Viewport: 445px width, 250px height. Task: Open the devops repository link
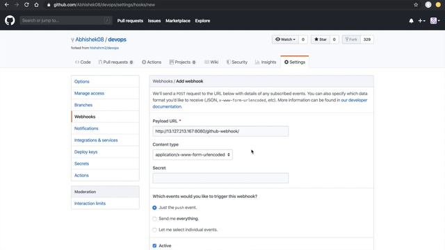point(118,40)
